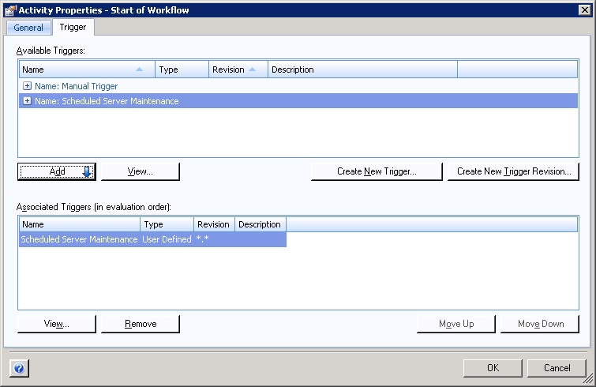596x387 pixels.
Task: Open Create New Trigger dialog
Action: 377,171
